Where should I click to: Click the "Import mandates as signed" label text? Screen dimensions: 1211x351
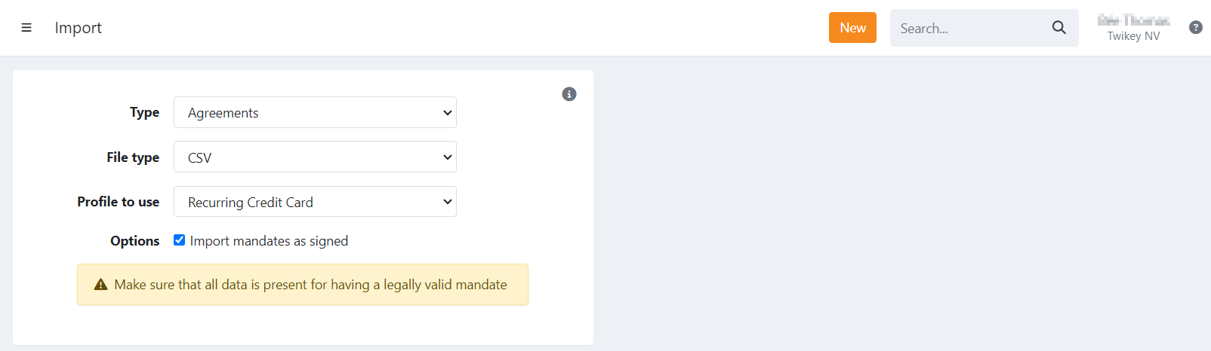click(x=269, y=241)
